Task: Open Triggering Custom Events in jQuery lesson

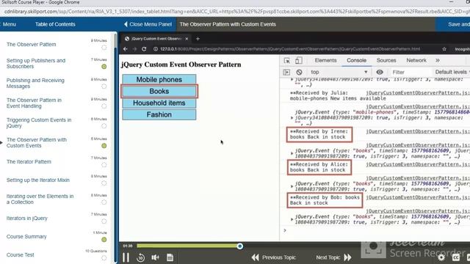Action: 39,122
